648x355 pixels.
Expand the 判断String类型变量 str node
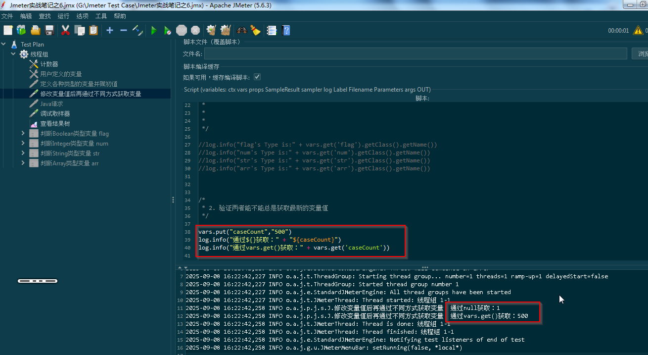pos(23,153)
